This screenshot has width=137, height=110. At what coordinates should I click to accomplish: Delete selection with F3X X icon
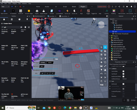point(101,77)
